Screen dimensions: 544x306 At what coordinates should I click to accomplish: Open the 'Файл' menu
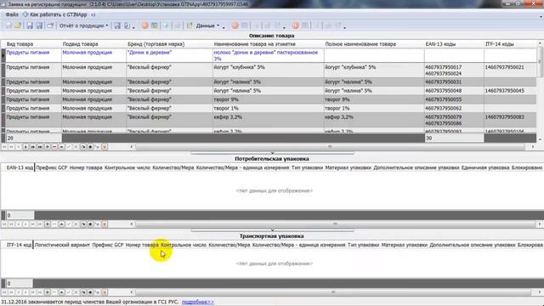click(x=12, y=14)
